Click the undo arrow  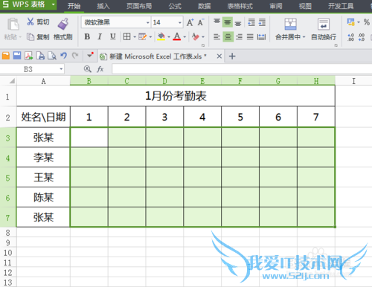pyautogui.click(x=64, y=56)
